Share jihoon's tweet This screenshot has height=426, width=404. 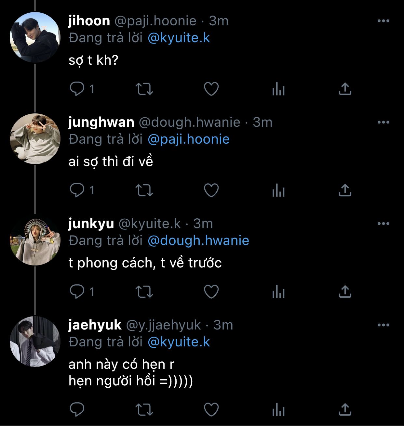[345, 89]
